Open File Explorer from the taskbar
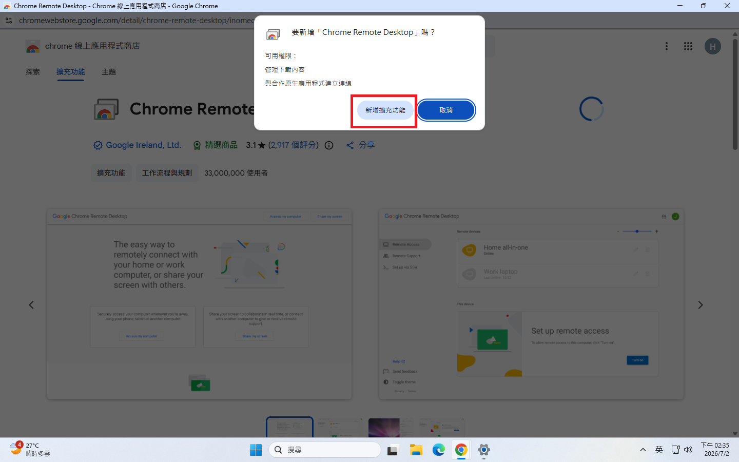739x462 pixels. pos(416,450)
